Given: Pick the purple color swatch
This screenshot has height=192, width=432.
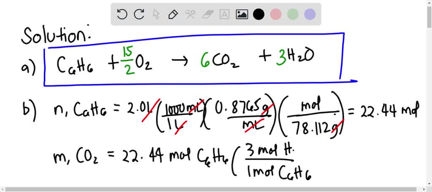Looking at the screenshot, I should [x=310, y=14].
